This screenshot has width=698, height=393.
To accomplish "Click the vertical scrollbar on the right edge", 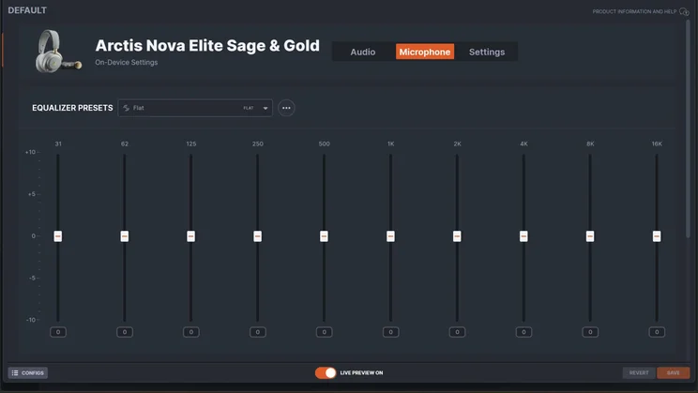I will tap(688, 129).
